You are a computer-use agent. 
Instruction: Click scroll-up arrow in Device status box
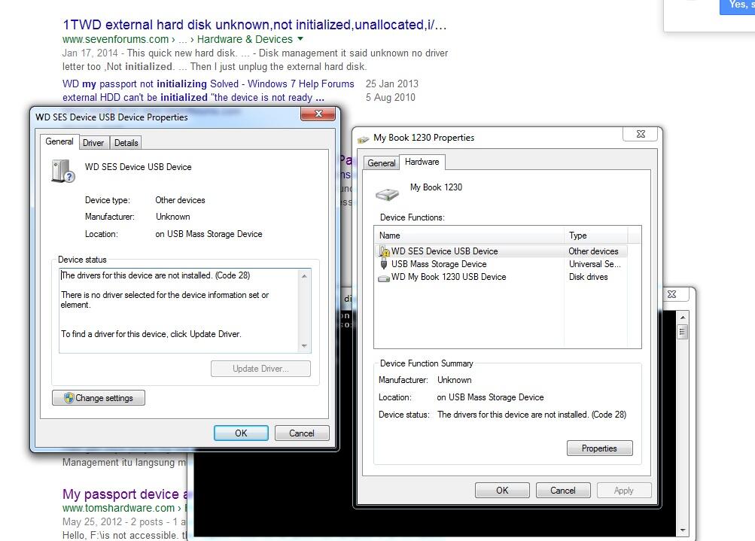pos(304,276)
